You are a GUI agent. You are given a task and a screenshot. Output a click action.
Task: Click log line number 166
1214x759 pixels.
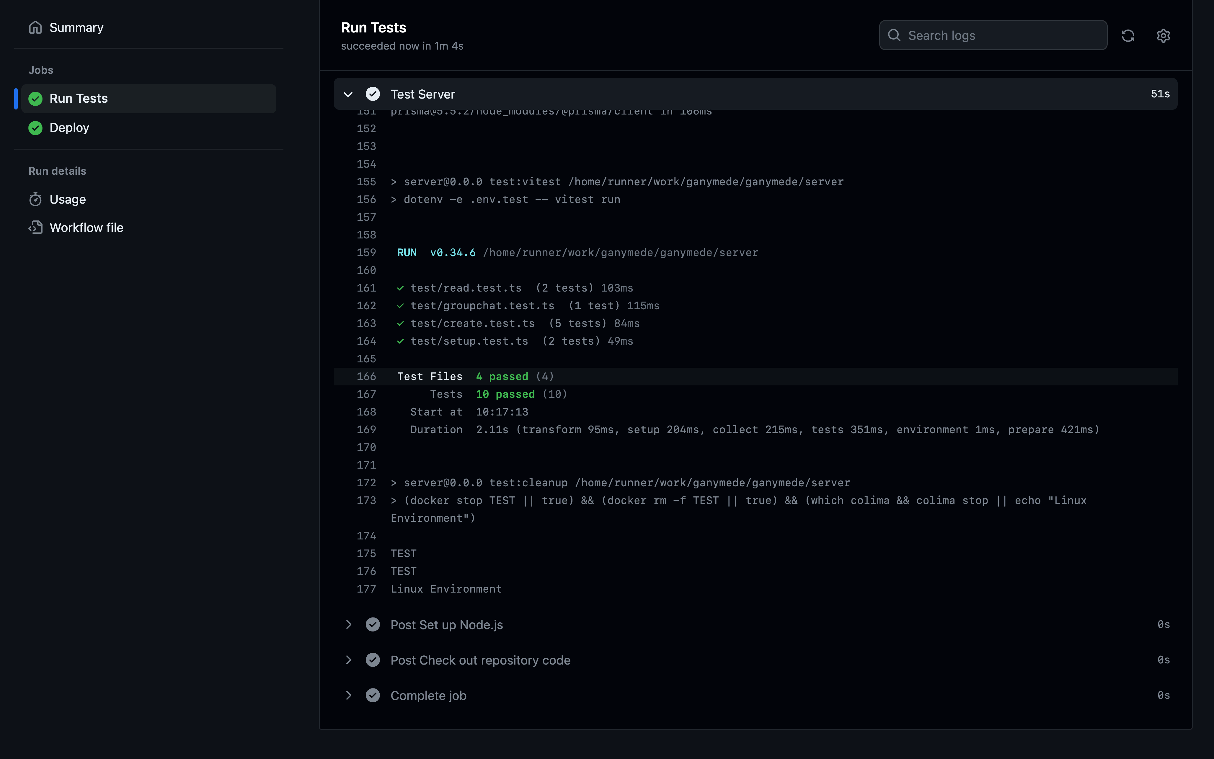point(366,377)
